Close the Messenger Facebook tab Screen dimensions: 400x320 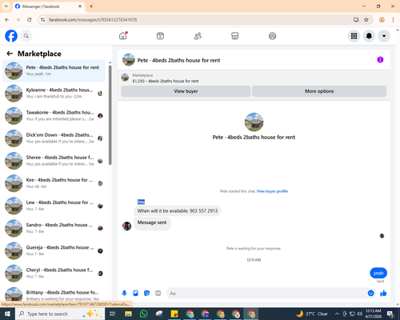tap(80, 6)
